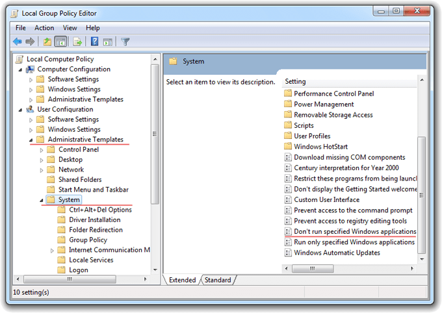Viewport: 442px width, 313px height.
Task: Expand Windows Settings under Computer Configuration
Action: coord(31,90)
